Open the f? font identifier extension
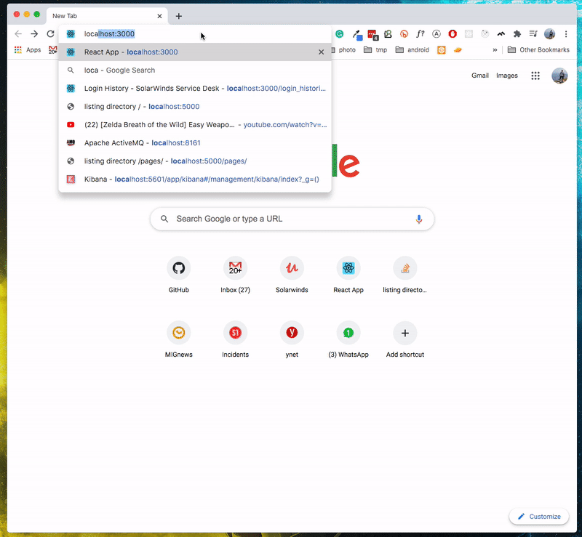The width and height of the screenshot is (582, 537). pyautogui.click(x=420, y=34)
